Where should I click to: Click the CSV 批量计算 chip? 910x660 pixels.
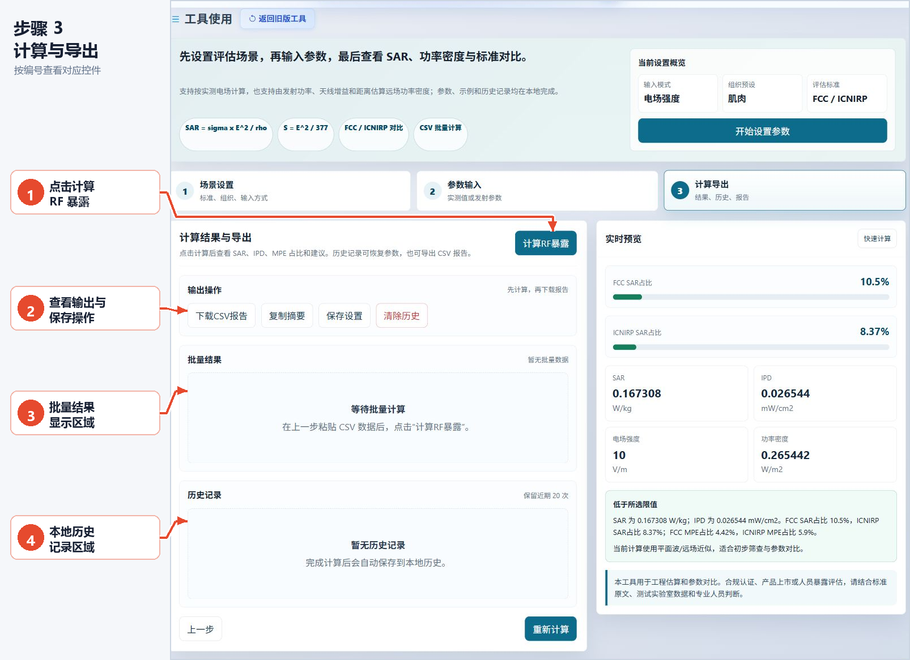click(440, 134)
